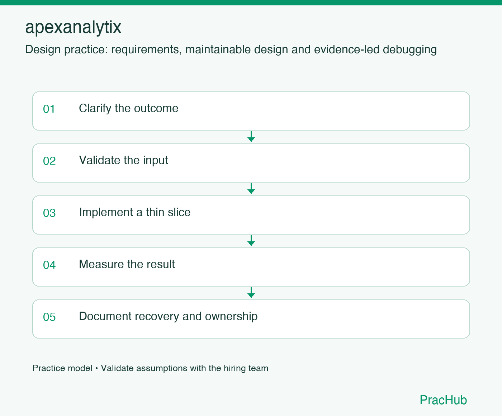Viewport: 502px width, 416px height.
Task: Click the Design practice subtitle text
Action: (231, 49)
